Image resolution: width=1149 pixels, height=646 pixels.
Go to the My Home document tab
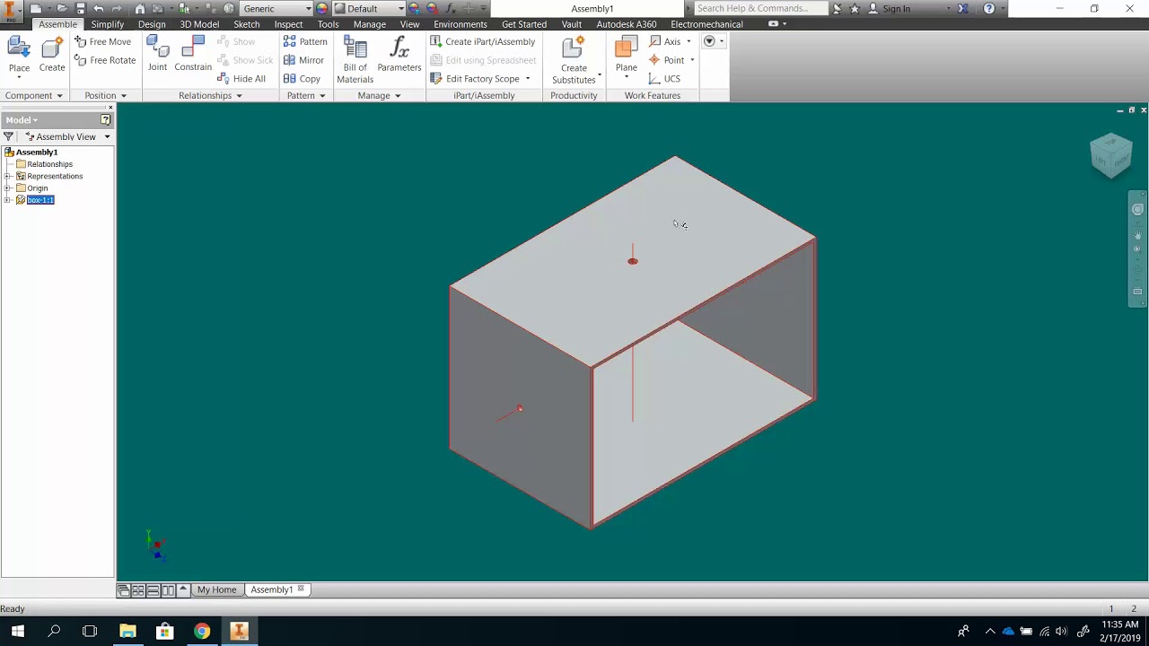(217, 589)
